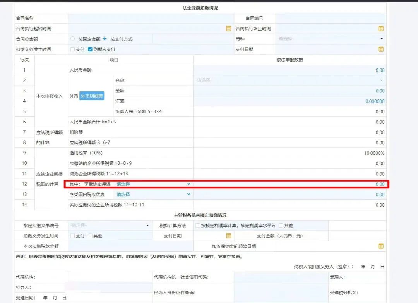418x303 pixels.
Task: Select the 本次扣缴税款金额 input field
Action: tap(130, 246)
